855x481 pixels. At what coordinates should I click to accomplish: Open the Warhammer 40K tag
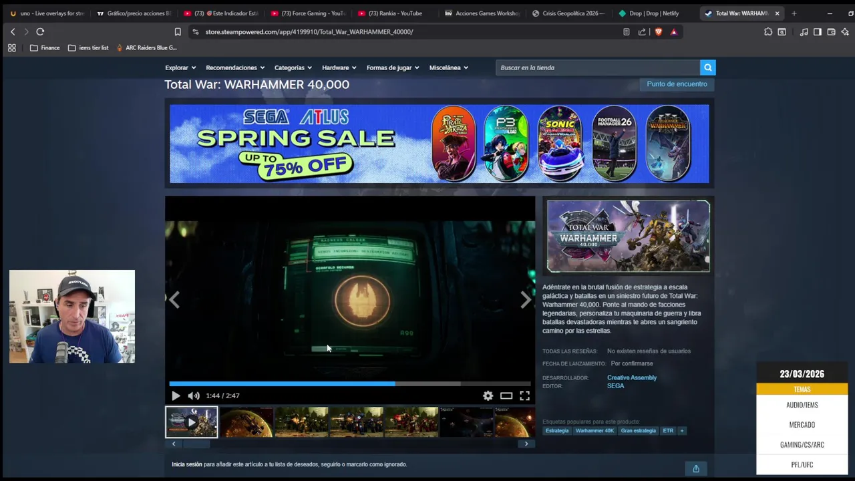pyautogui.click(x=594, y=431)
